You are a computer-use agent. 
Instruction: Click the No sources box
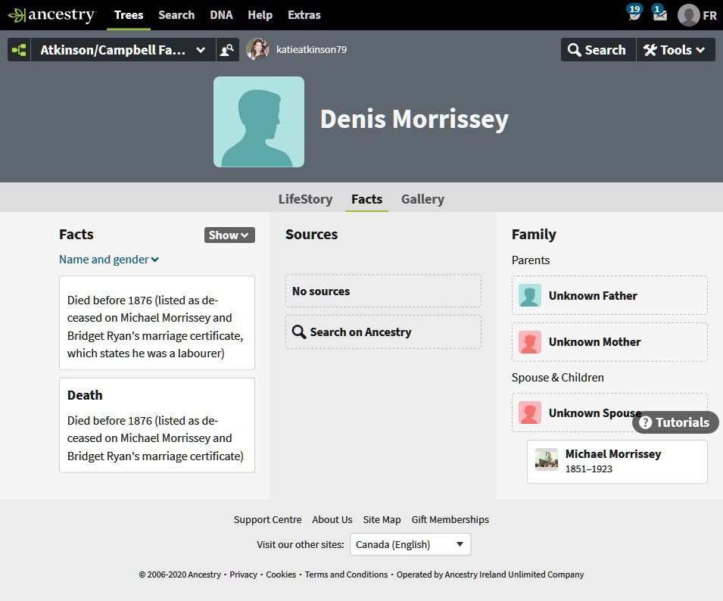point(383,291)
